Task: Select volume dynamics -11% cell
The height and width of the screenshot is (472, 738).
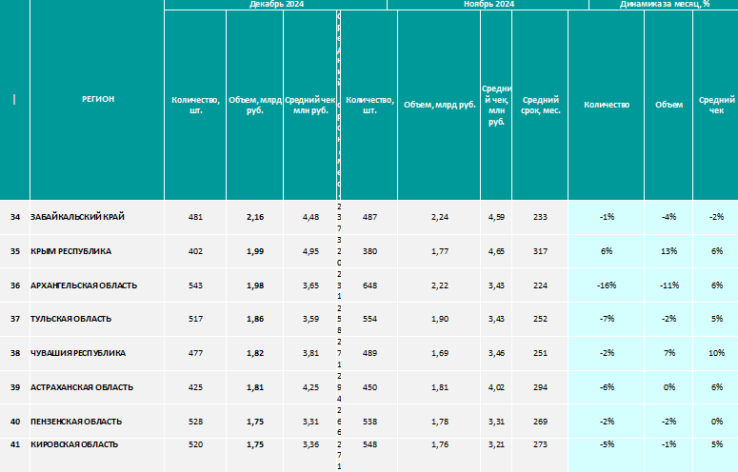Action: [668, 285]
